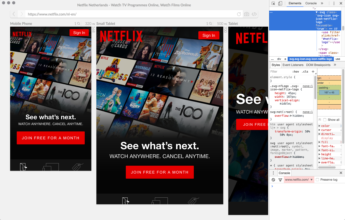Click JOIN FREE FOR A MONTH button
This screenshot has height=220, width=345.
tap(160, 172)
